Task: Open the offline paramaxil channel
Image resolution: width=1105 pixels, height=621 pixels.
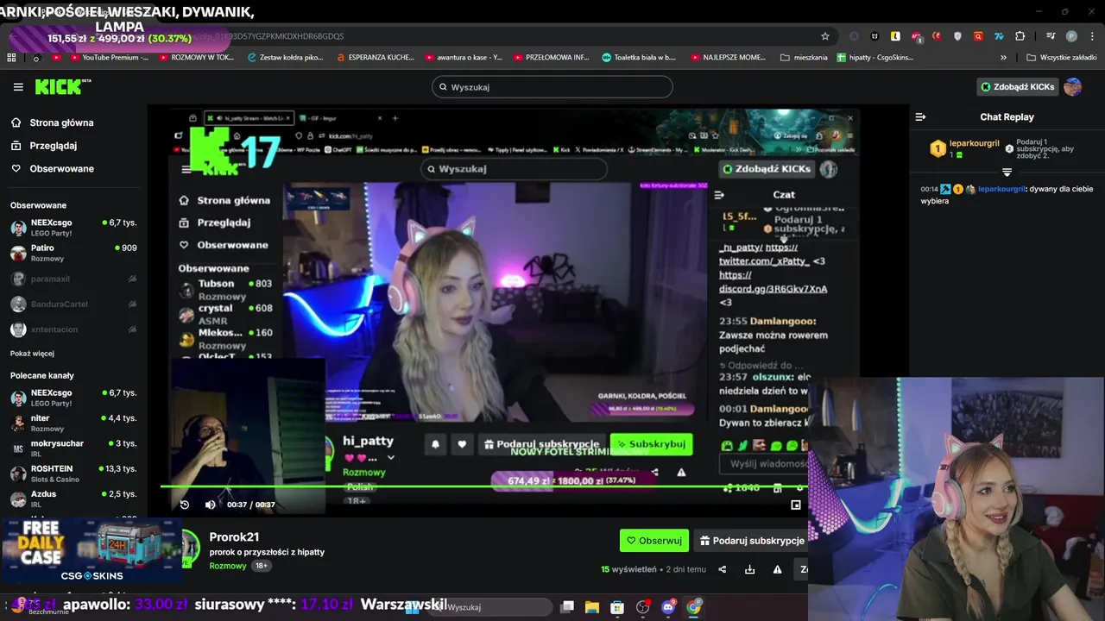Action: [73, 279]
